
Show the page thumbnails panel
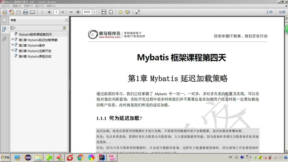pyautogui.click(x=4, y=20)
